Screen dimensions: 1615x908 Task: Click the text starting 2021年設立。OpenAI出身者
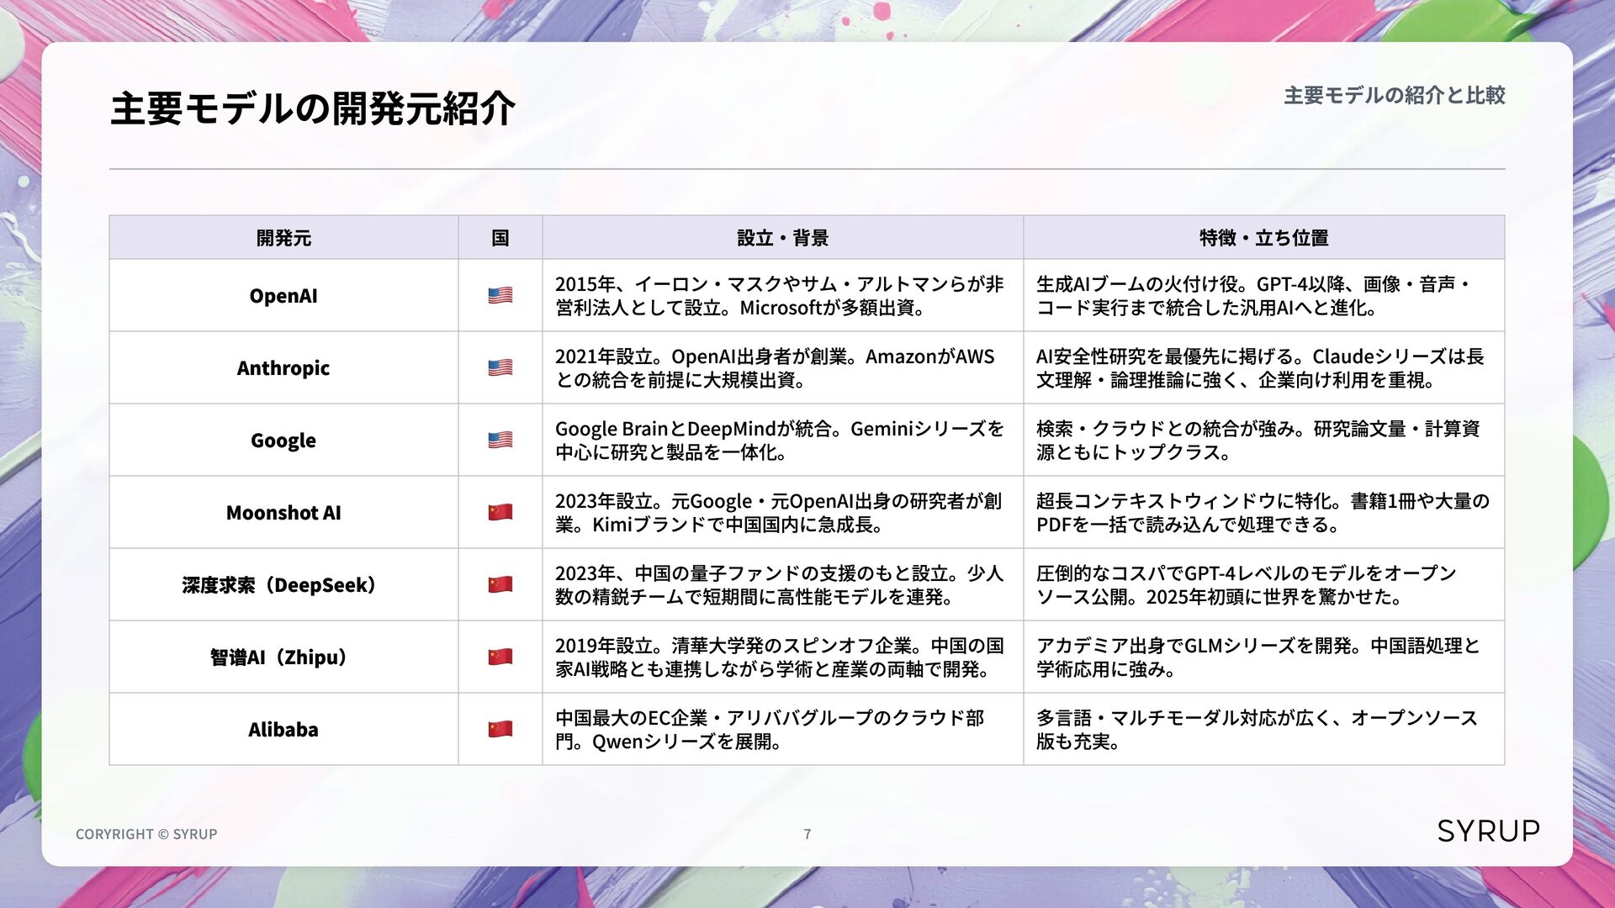coord(775,368)
